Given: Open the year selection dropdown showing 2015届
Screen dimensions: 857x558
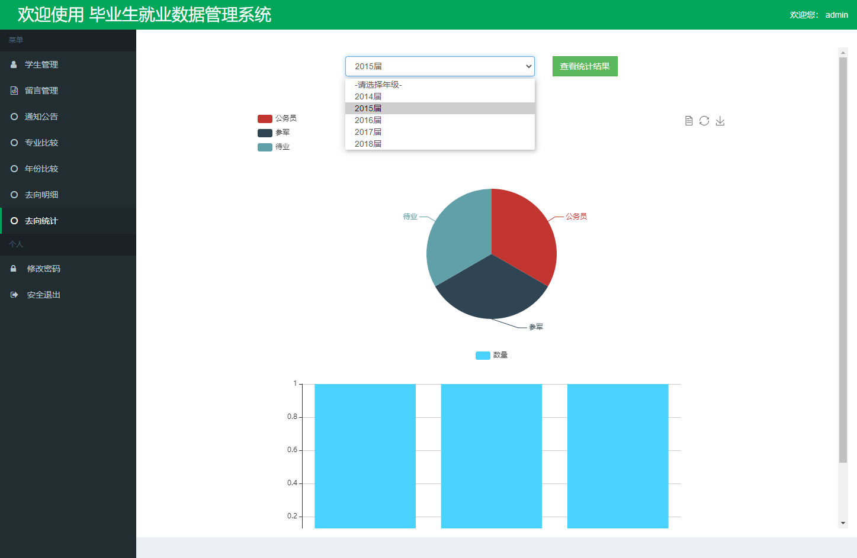Looking at the screenshot, I should [439, 66].
